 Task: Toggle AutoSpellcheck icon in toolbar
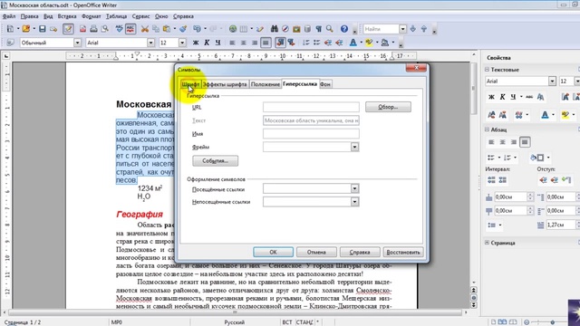130,29
